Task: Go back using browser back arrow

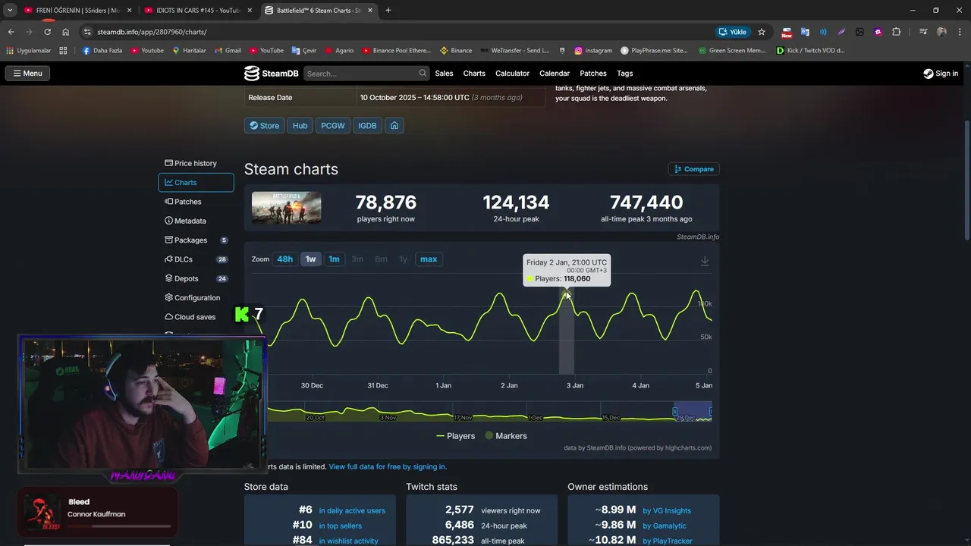Action: pyautogui.click(x=11, y=32)
